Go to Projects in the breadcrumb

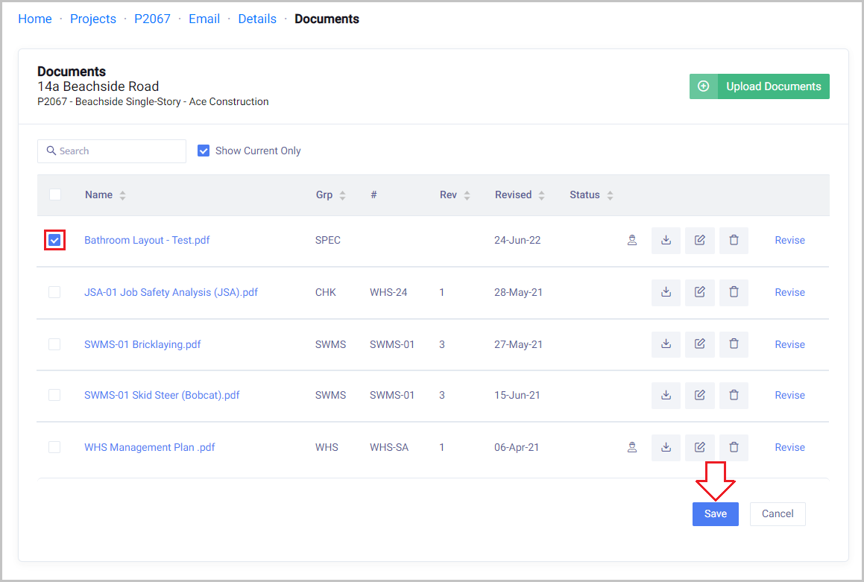coord(93,19)
